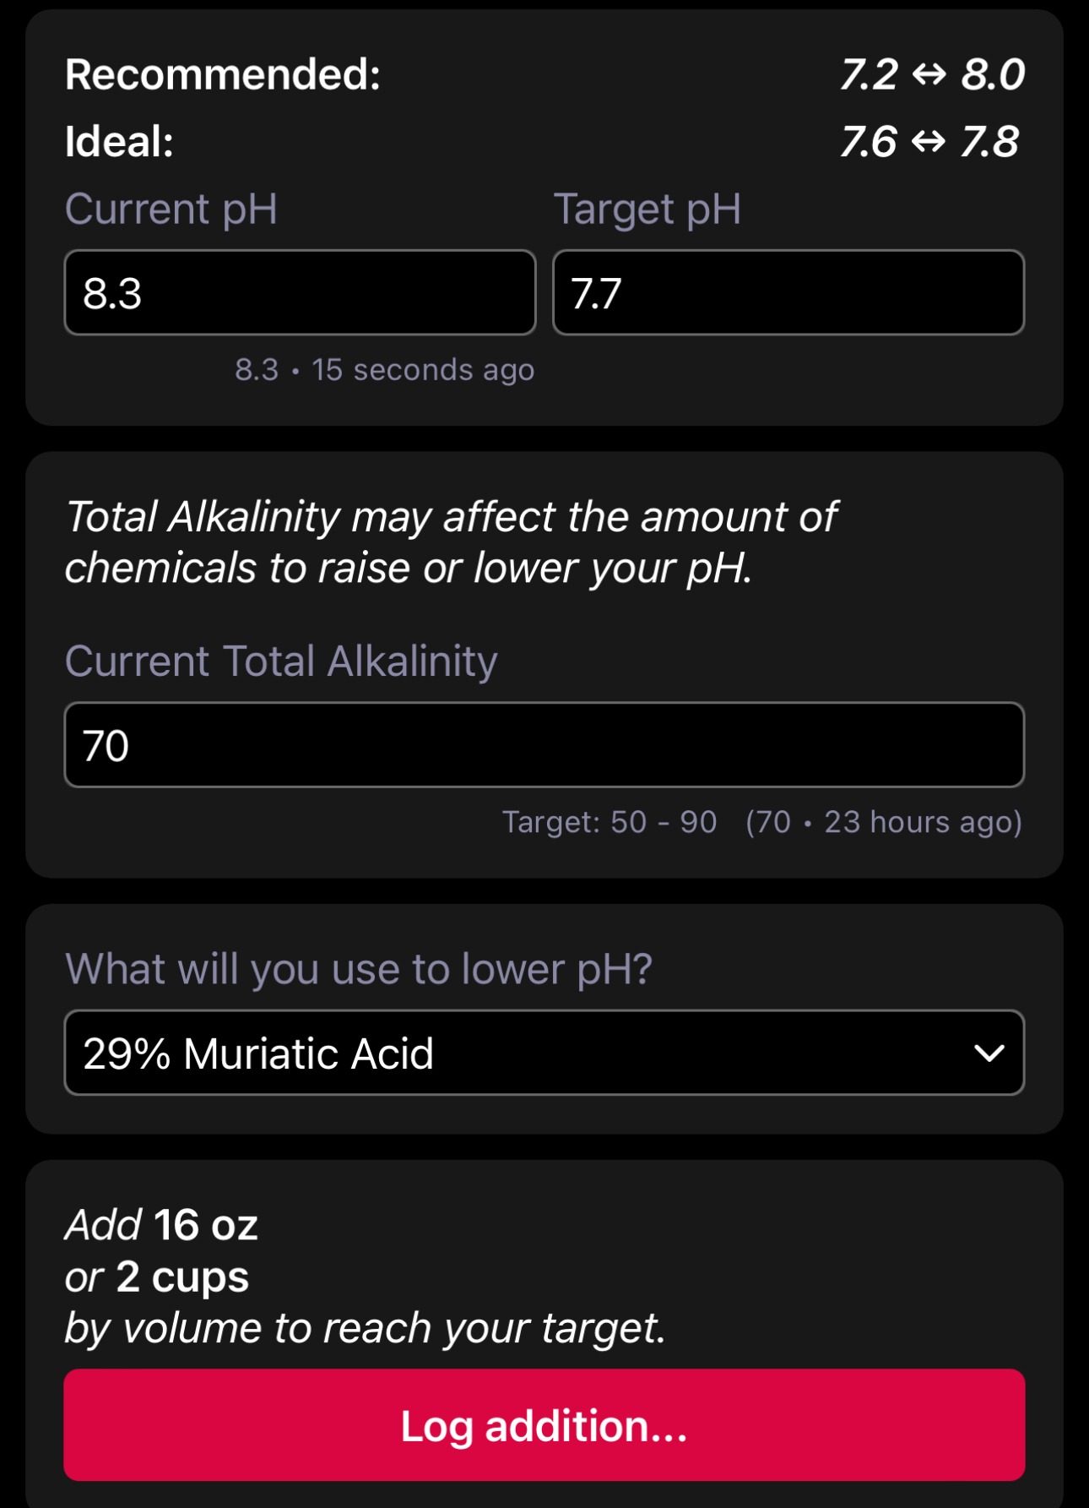Click the Ideal label
The height and width of the screenshot is (1508, 1089).
[x=119, y=141]
